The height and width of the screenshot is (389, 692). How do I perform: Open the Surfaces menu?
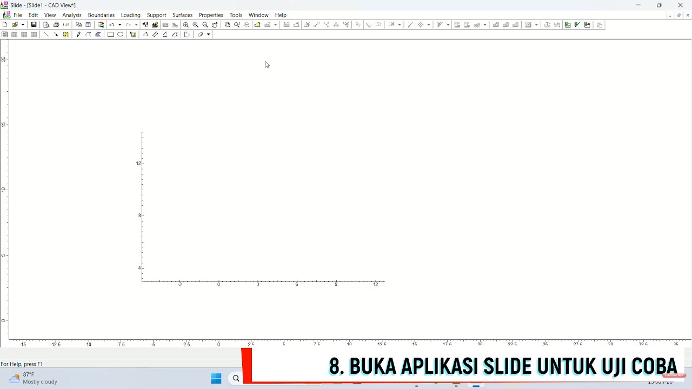(x=183, y=15)
